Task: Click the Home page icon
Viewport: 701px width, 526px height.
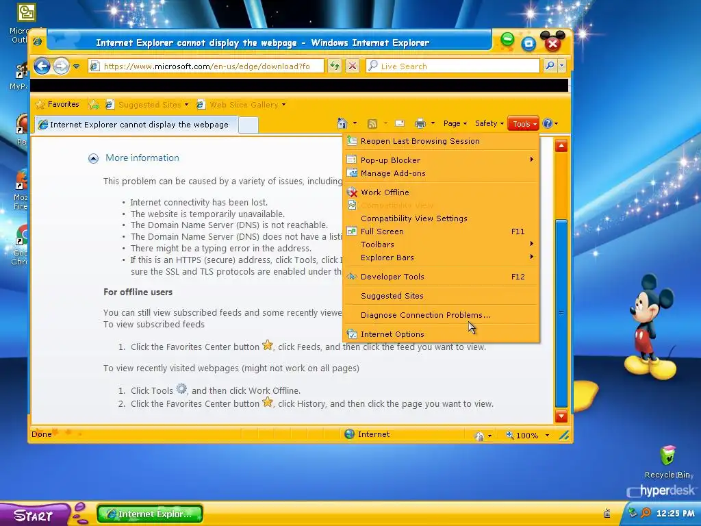Action: click(342, 123)
